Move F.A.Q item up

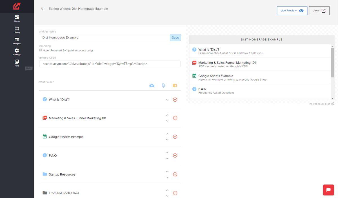click(167, 153)
